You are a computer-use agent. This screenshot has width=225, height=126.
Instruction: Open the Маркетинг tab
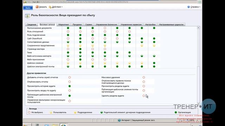tap(64, 24)
